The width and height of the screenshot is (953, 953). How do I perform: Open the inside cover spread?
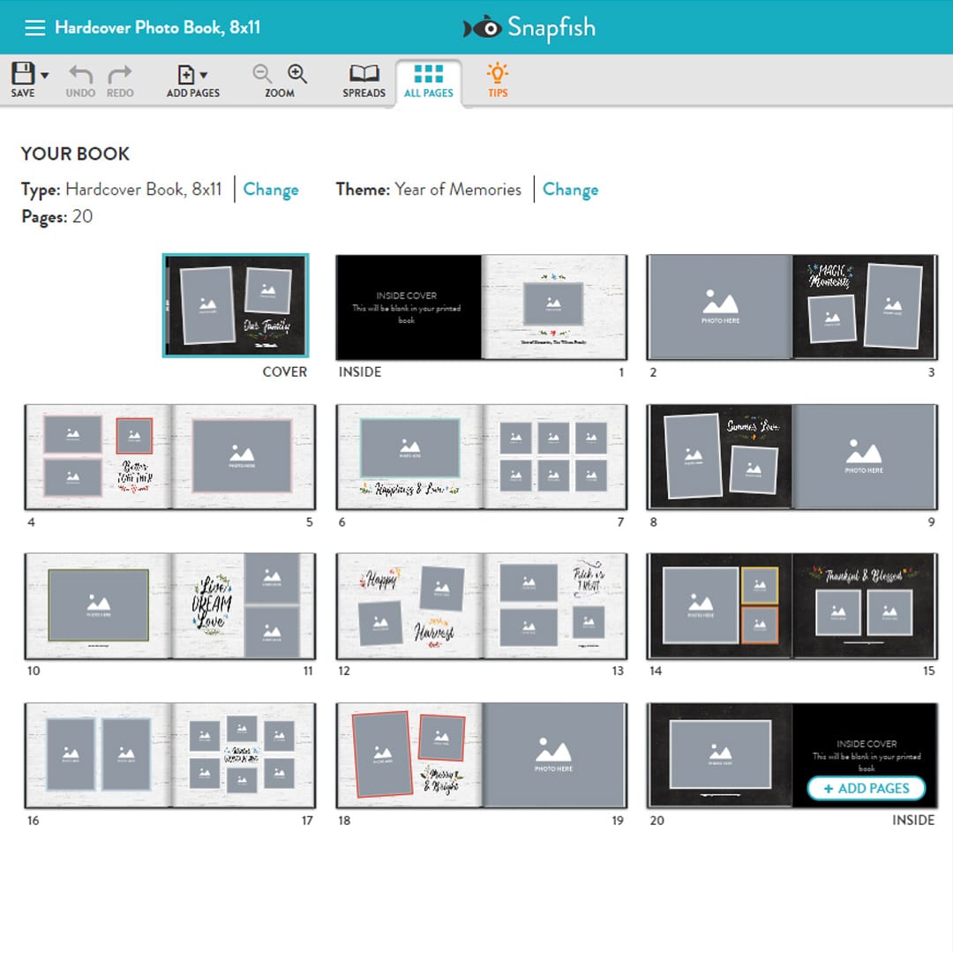click(481, 306)
